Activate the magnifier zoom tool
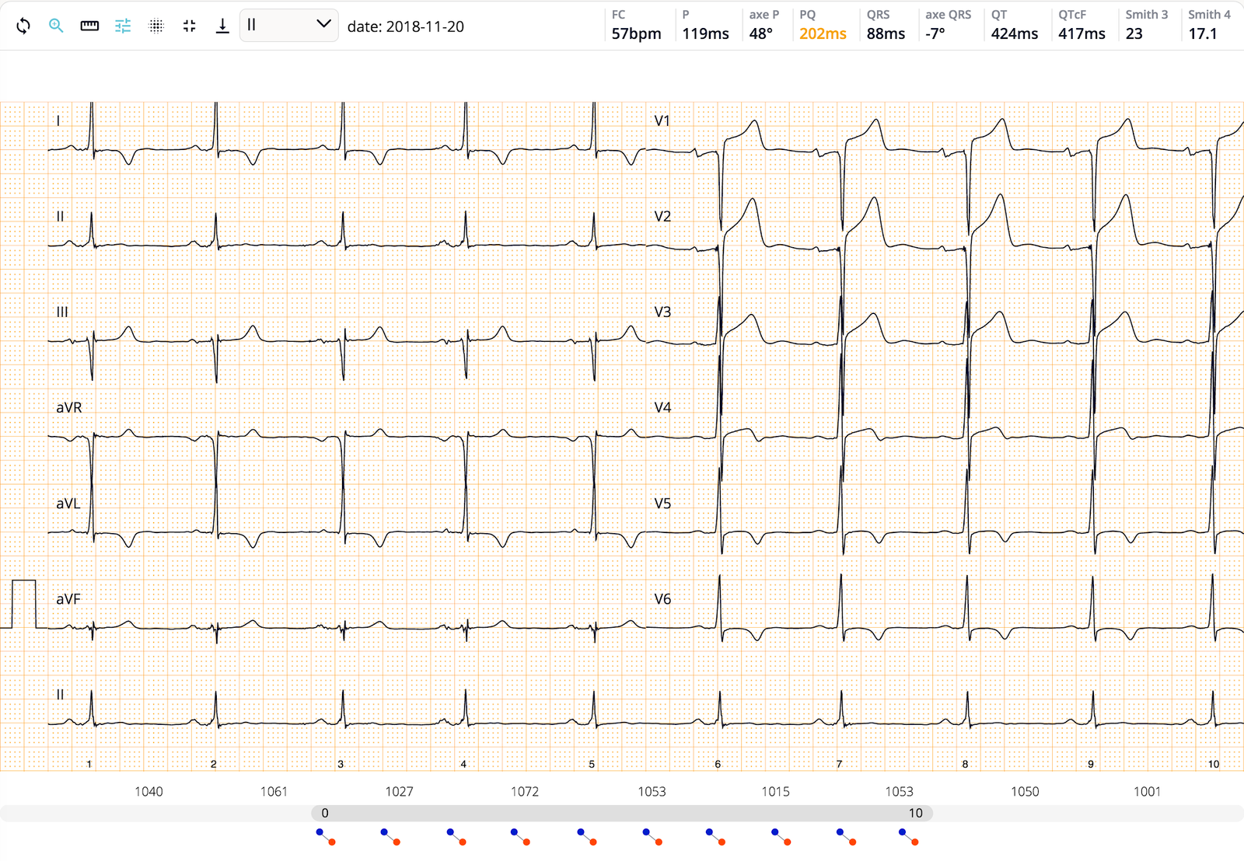Viewport: 1244px width, 861px height. pos(56,26)
